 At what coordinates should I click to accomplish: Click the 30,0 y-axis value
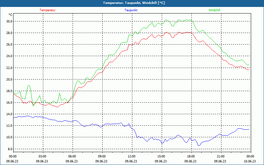[x=10, y=21]
